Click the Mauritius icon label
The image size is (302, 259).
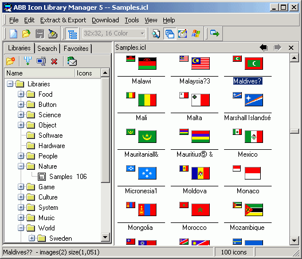[194, 154]
